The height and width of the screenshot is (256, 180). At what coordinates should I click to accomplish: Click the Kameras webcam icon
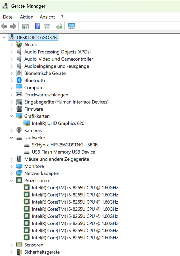pos(19,130)
